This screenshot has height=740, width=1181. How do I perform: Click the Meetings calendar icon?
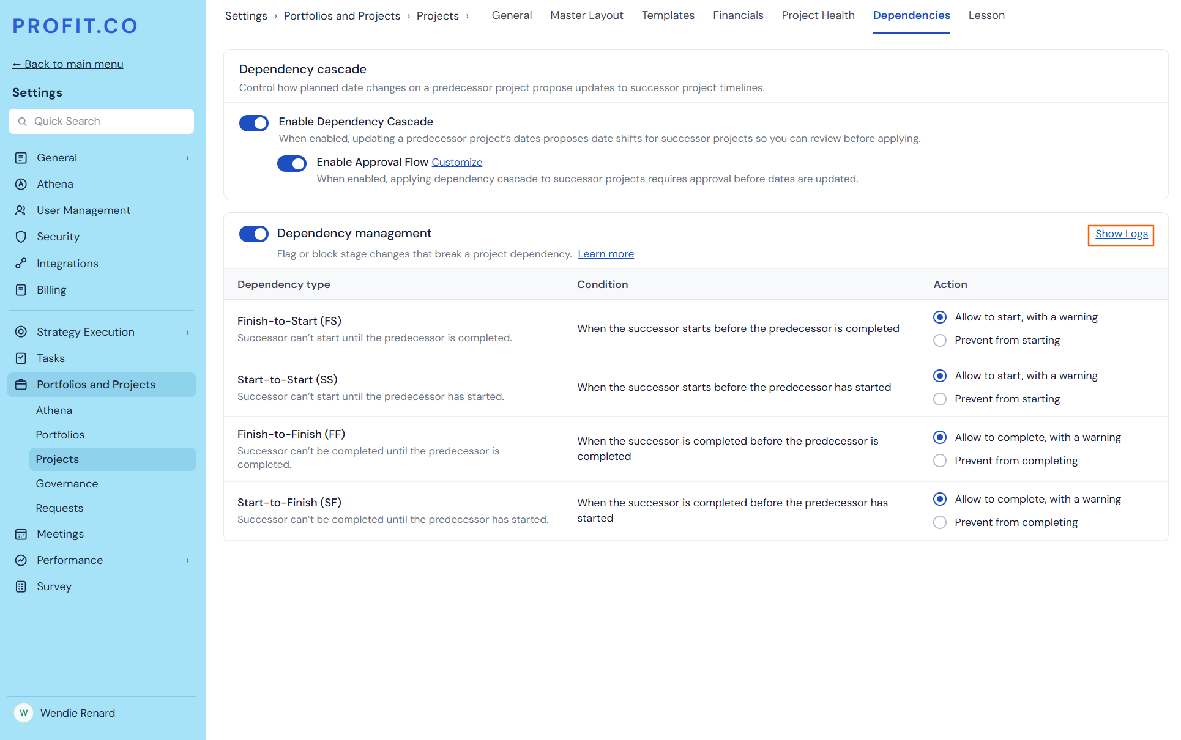point(21,534)
